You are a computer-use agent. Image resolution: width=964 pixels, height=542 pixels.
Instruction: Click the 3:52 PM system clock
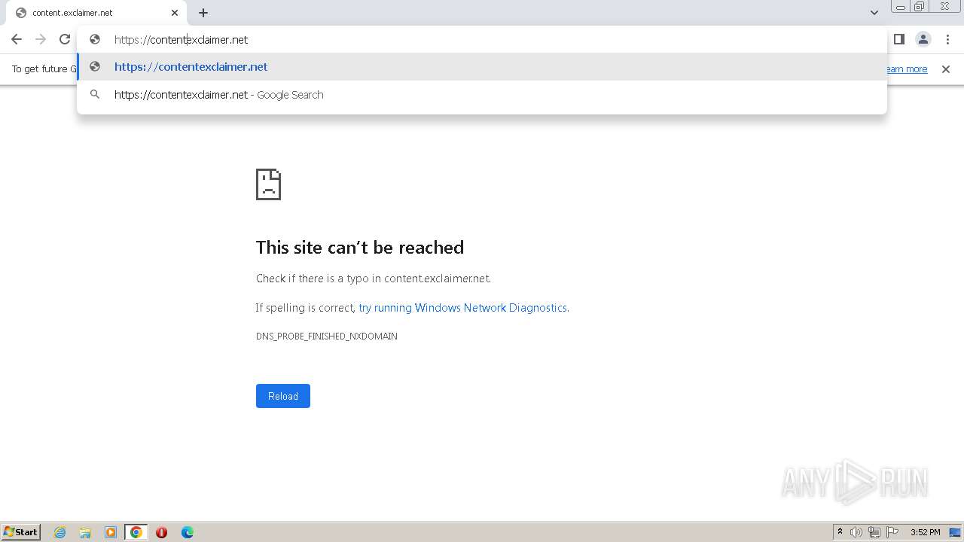coord(925,532)
